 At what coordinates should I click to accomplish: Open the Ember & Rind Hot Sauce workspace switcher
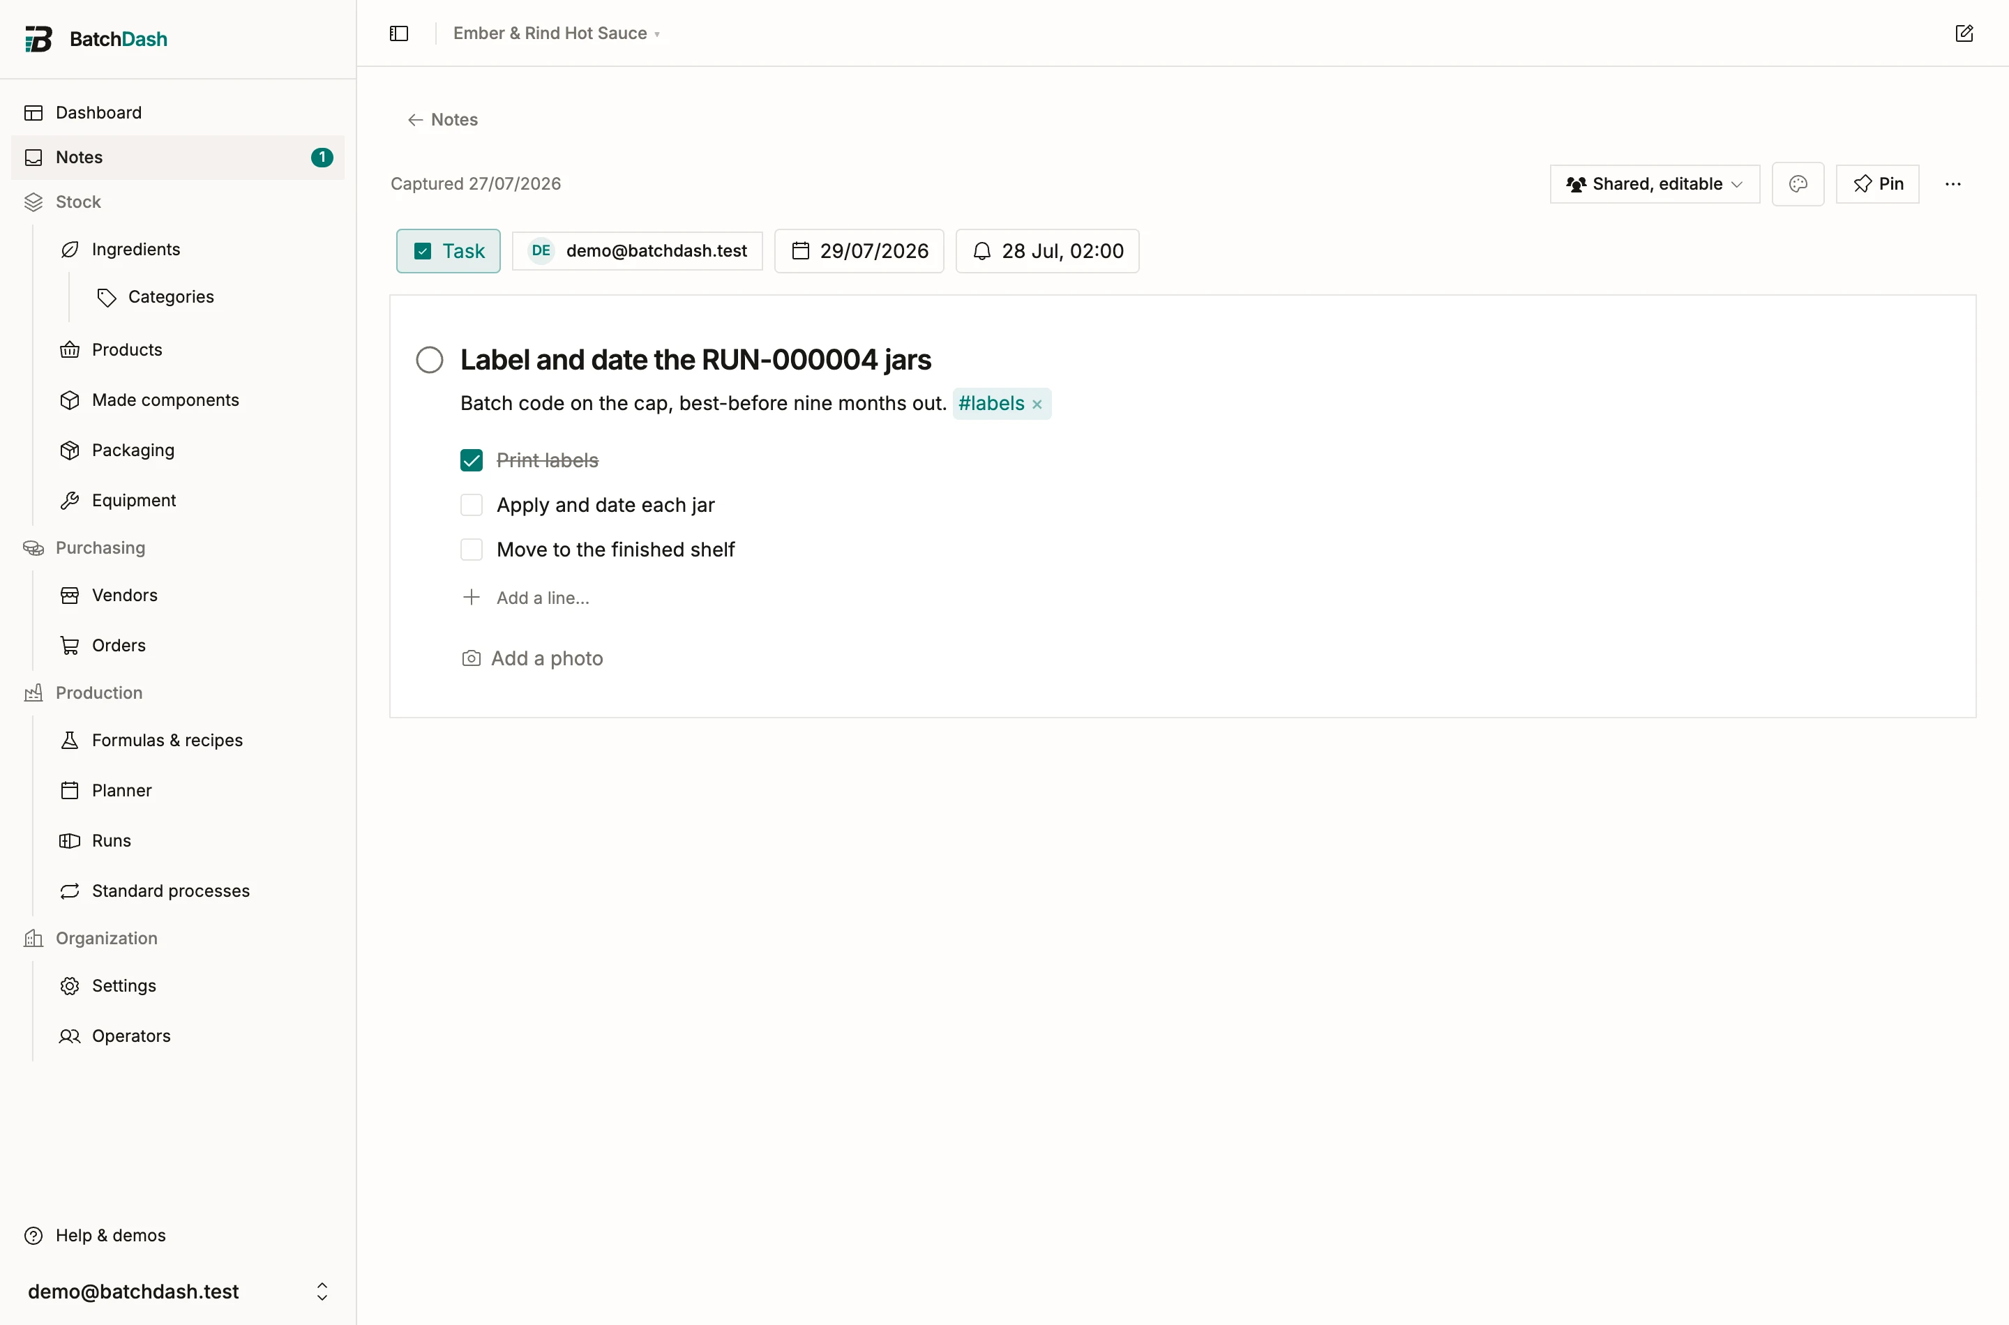[x=556, y=33]
